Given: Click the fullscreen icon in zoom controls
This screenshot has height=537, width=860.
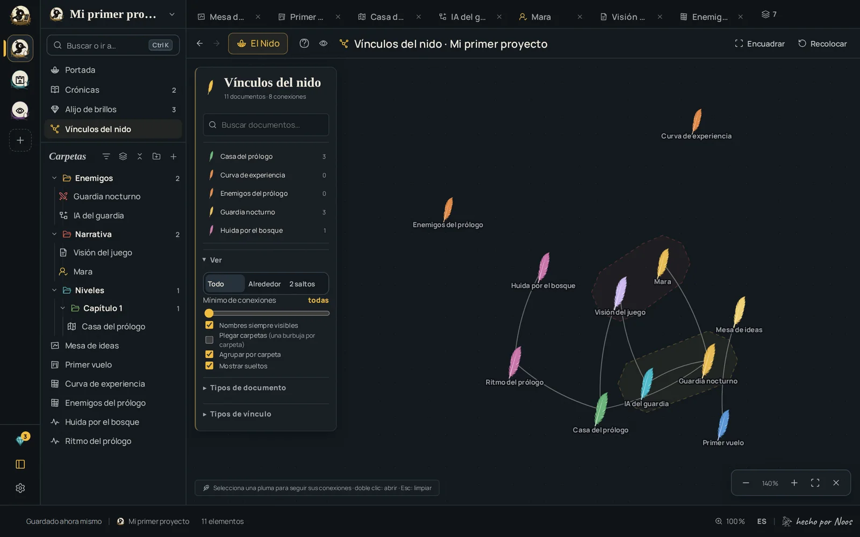Looking at the screenshot, I should point(815,483).
